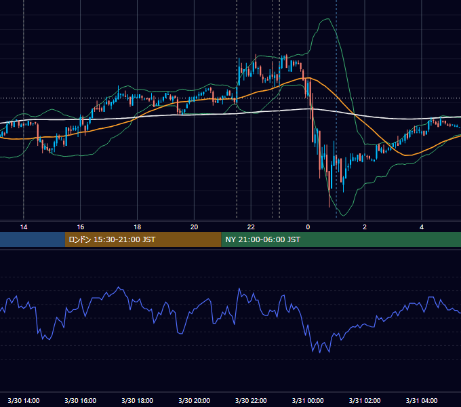Viewport: 461px width, 407px height.
Task: Click the 2 hour axis label
Action: 365,227
